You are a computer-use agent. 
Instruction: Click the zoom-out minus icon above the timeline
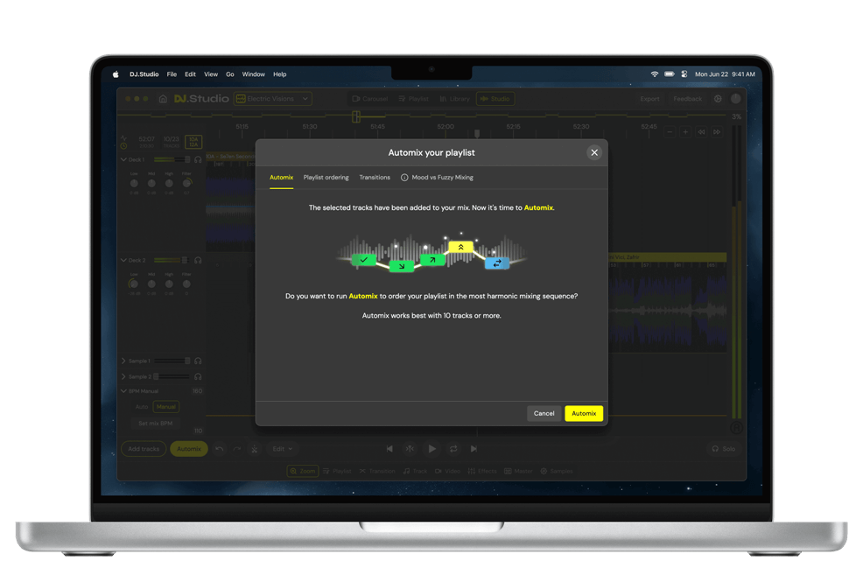coord(670,132)
